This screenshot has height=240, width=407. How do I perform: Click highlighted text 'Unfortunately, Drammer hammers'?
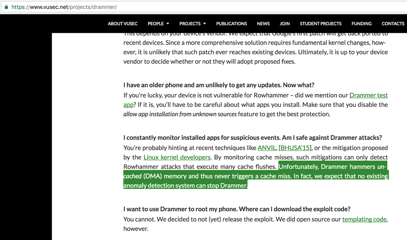(327, 167)
